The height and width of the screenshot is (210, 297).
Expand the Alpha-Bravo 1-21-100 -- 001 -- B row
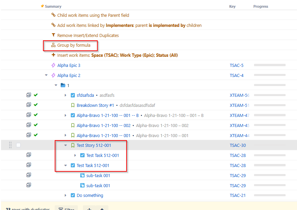pos(65,115)
